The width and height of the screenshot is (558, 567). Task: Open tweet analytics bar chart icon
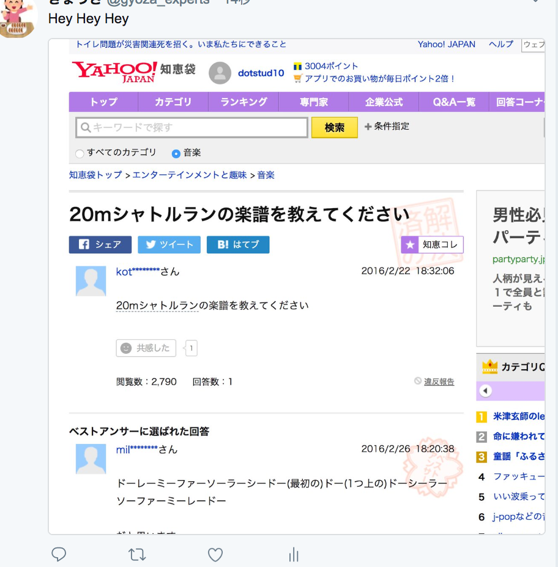point(294,554)
